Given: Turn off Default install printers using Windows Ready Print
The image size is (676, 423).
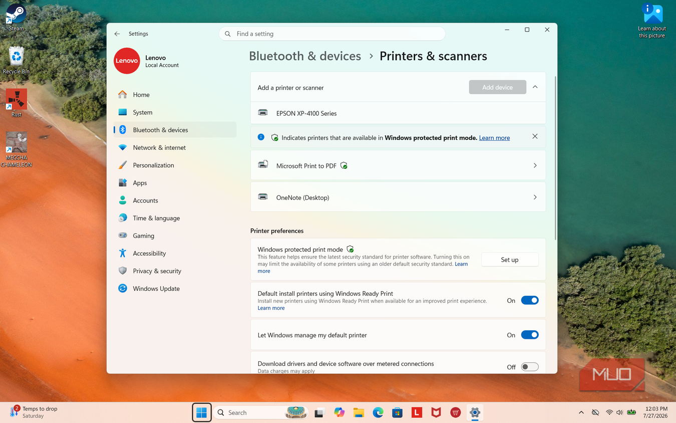Looking at the screenshot, I should pos(530,300).
